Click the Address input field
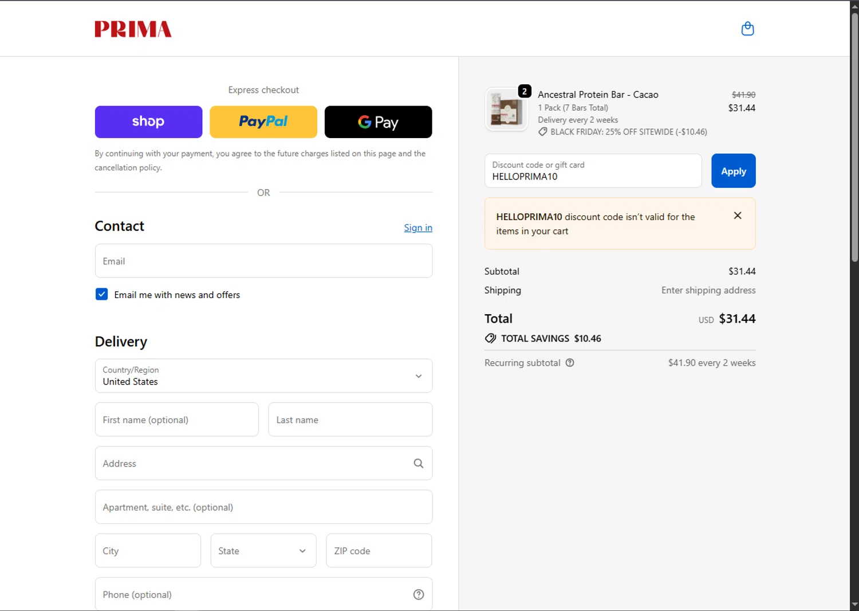The height and width of the screenshot is (611, 859). click(263, 463)
